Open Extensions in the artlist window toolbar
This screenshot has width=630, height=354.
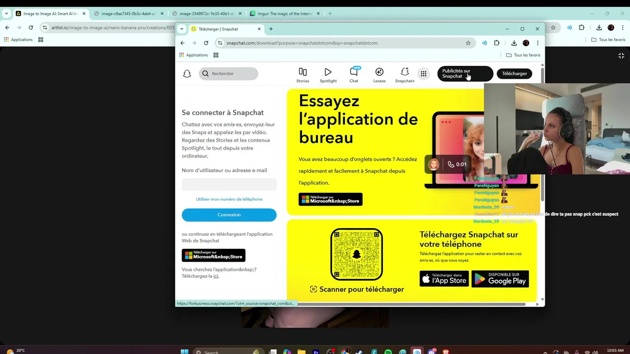(582, 28)
